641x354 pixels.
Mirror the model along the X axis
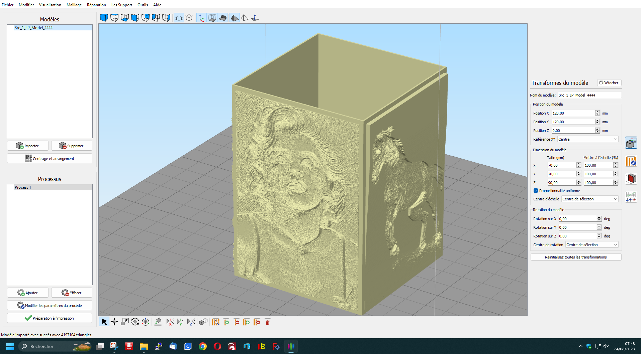coord(170,322)
